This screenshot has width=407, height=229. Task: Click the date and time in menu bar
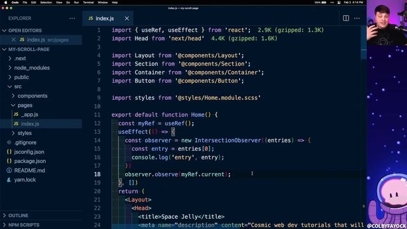click(354, 3)
